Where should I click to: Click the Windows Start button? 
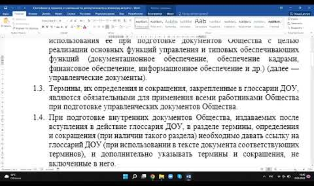click(125, 177)
